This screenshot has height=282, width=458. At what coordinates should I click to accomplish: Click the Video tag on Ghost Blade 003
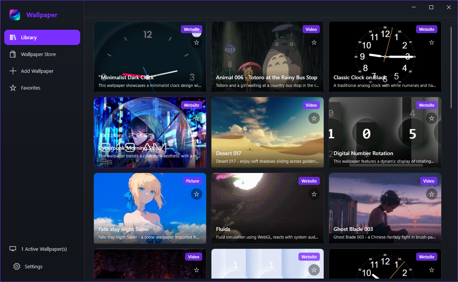(429, 181)
